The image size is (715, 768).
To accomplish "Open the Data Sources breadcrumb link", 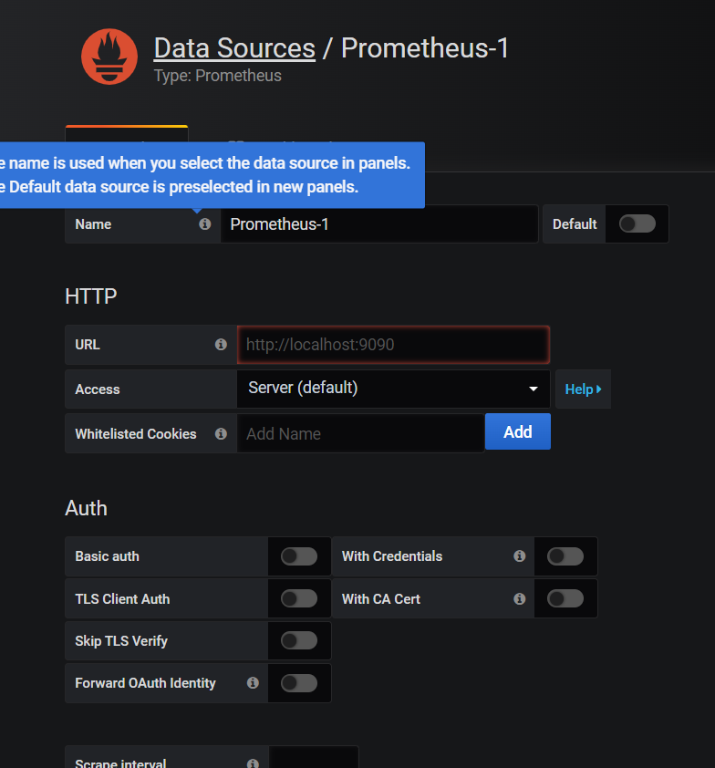I will click(234, 48).
